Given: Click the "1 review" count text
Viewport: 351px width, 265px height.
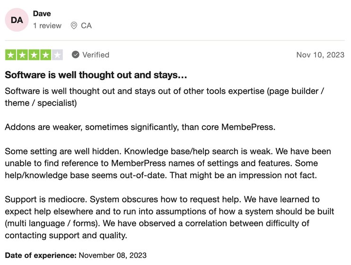Looking at the screenshot, I should [x=47, y=25].
